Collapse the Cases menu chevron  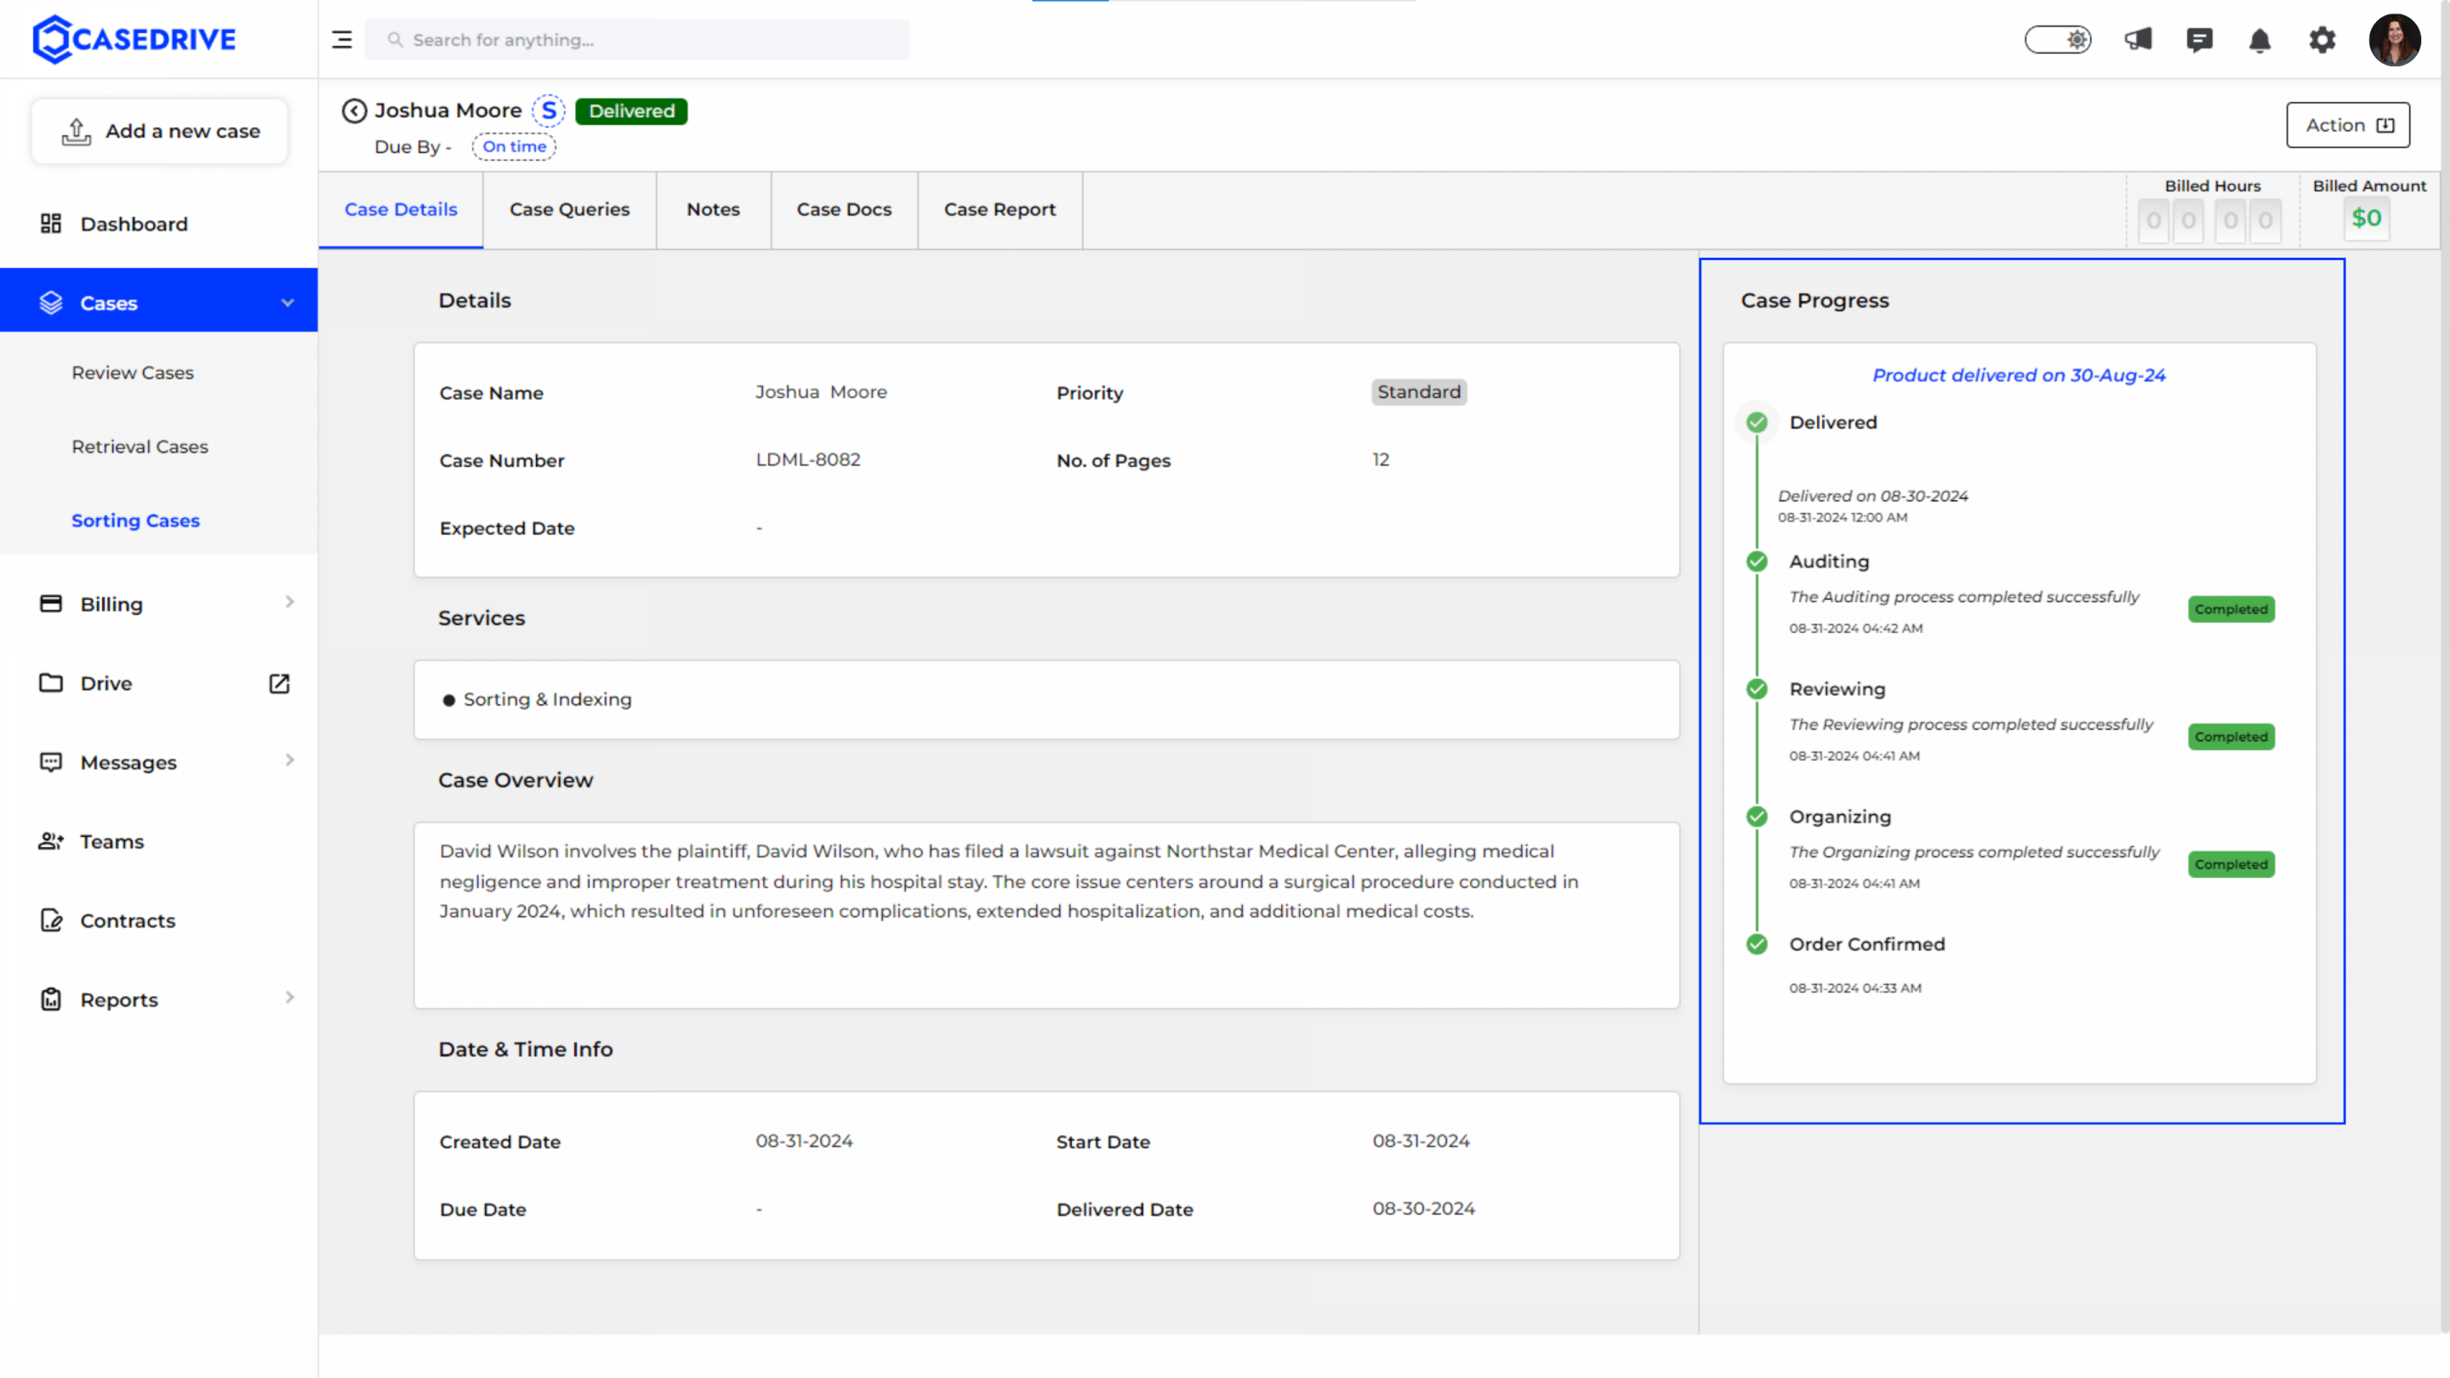[x=288, y=303]
